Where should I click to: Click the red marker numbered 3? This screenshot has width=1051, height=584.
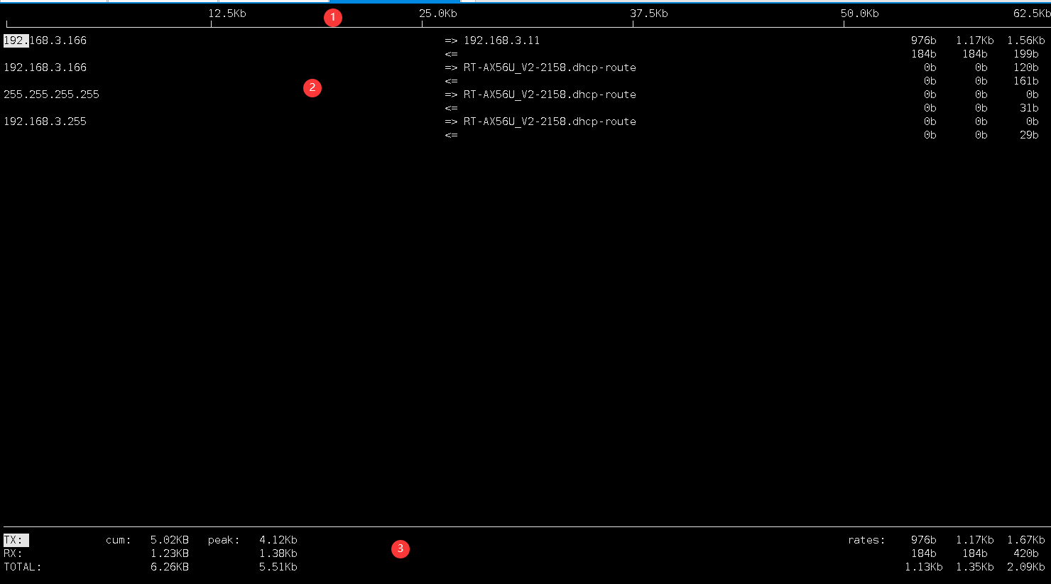(401, 548)
